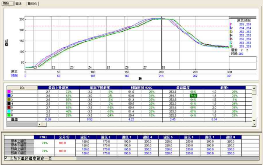Image resolution: width=263 pixels, height=165 pixels.
Task: Click the vertical cursor line at Z8
Action: [161, 45]
